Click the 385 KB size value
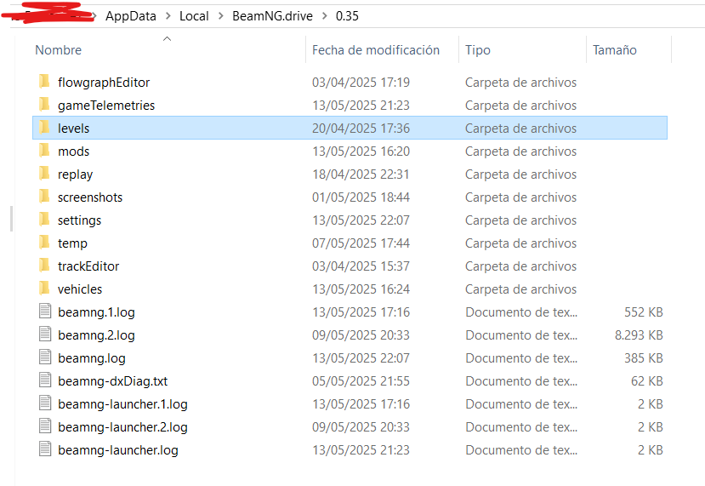 pyautogui.click(x=644, y=357)
